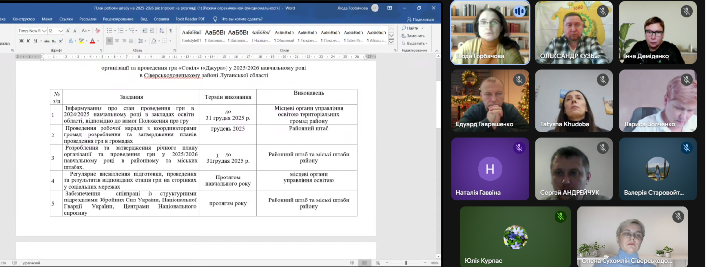Click the ribbon display options icon in title bar
The image size is (706, 267).
coord(390,8)
